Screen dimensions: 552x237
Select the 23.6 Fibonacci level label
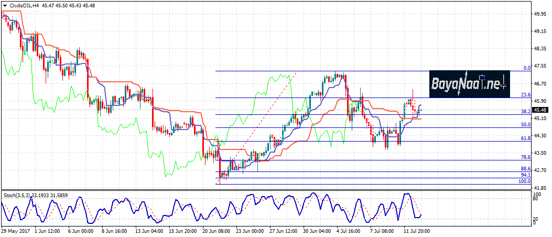click(x=526, y=95)
